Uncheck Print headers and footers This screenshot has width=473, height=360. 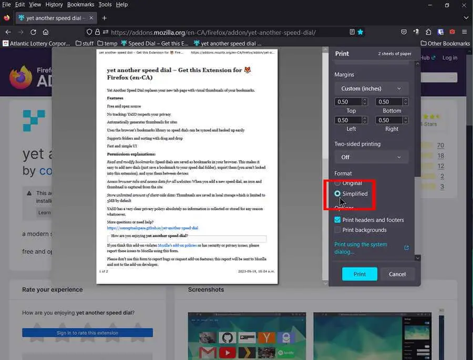pos(337,220)
